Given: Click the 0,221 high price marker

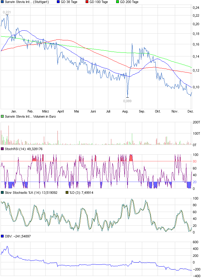Looking at the screenshot, I should (7, 12).
